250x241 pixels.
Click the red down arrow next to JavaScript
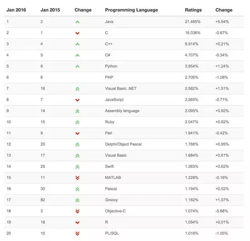click(78, 100)
